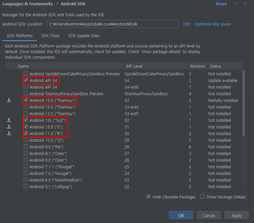Open the SDK Tools tab
This screenshot has width=254, height=223.
pos(50,36)
